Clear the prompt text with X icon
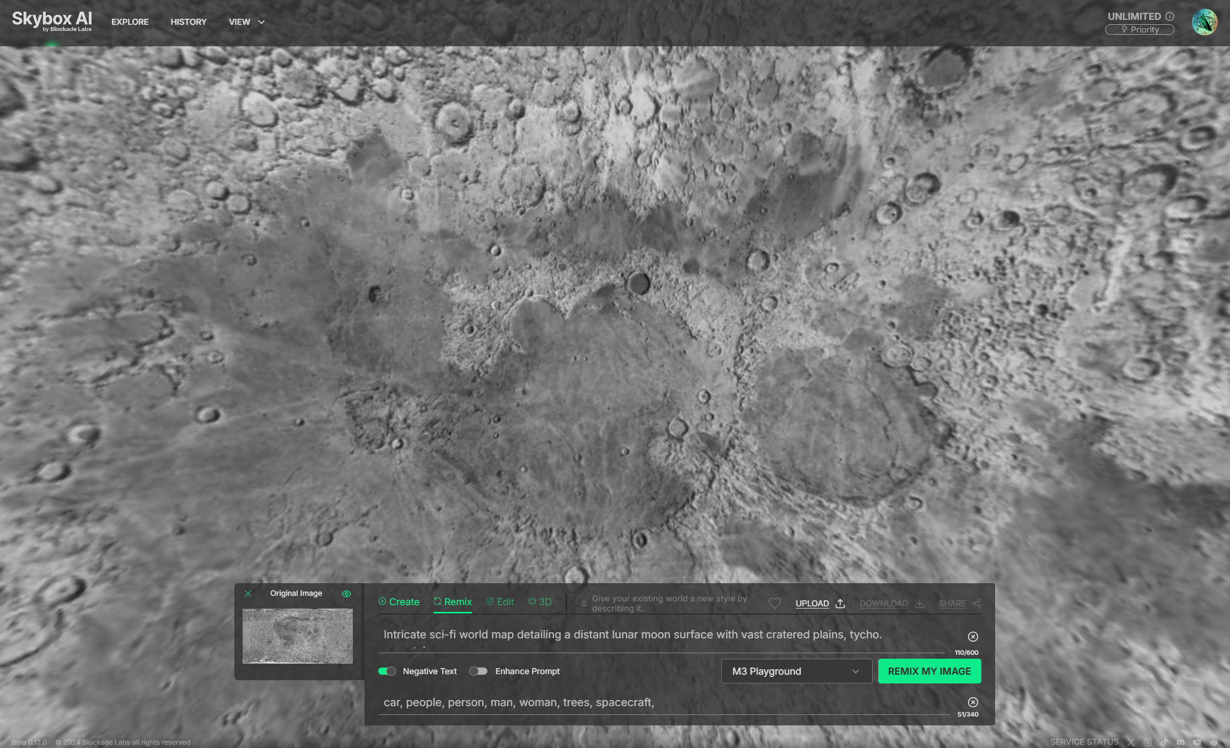 [973, 637]
